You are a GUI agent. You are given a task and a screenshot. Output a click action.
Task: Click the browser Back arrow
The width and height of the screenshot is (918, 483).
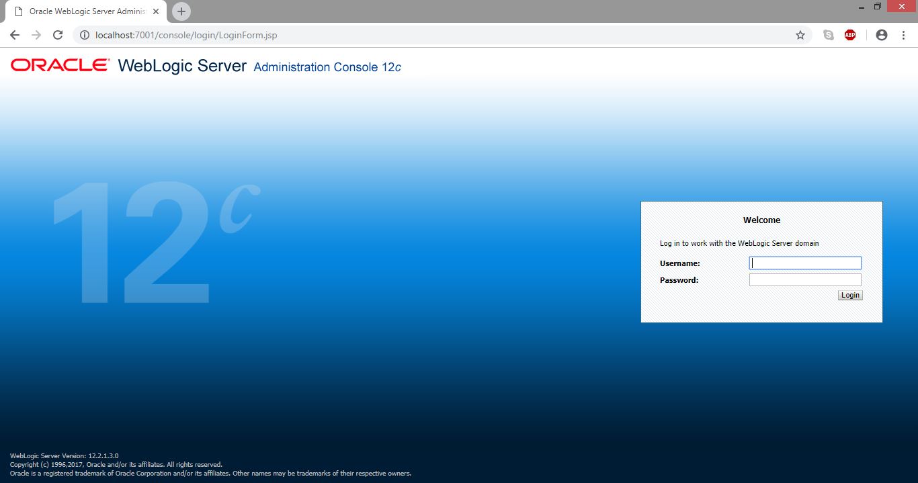(15, 35)
